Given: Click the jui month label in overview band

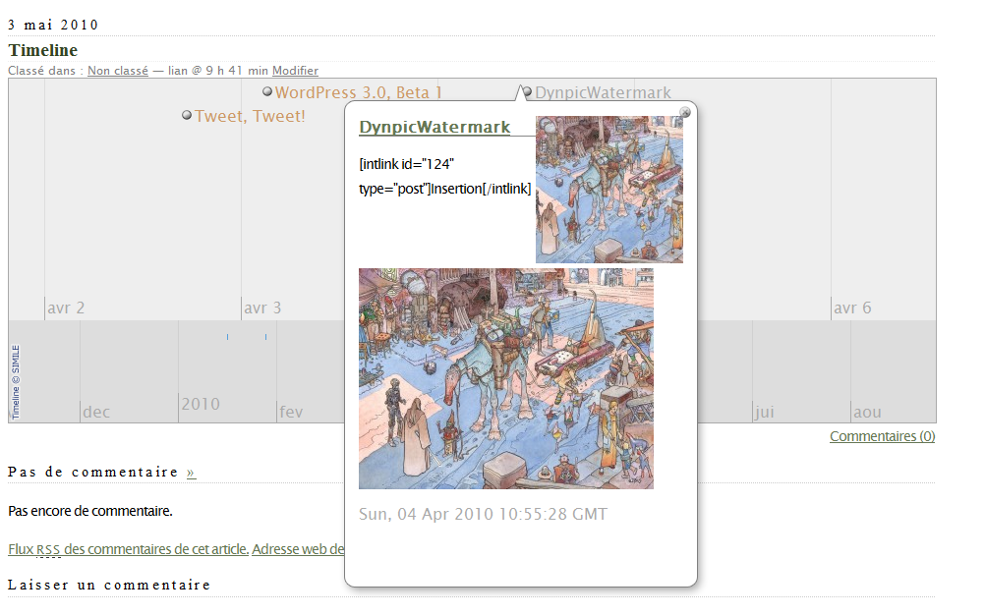Looking at the screenshot, I should coord(765,412).
